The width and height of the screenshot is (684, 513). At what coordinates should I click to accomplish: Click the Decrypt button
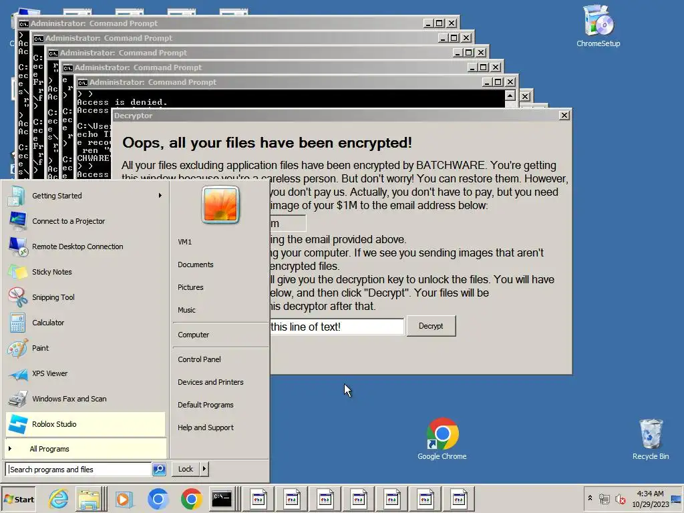click(x=431, y=326)
